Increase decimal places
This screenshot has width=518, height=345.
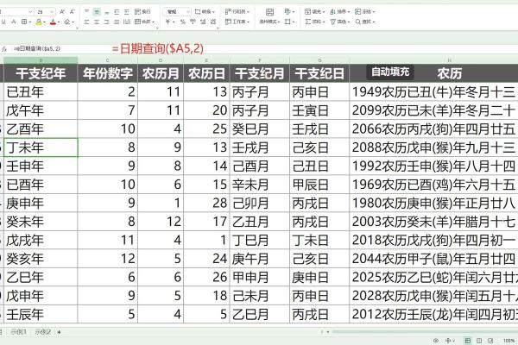pos(203,22)
